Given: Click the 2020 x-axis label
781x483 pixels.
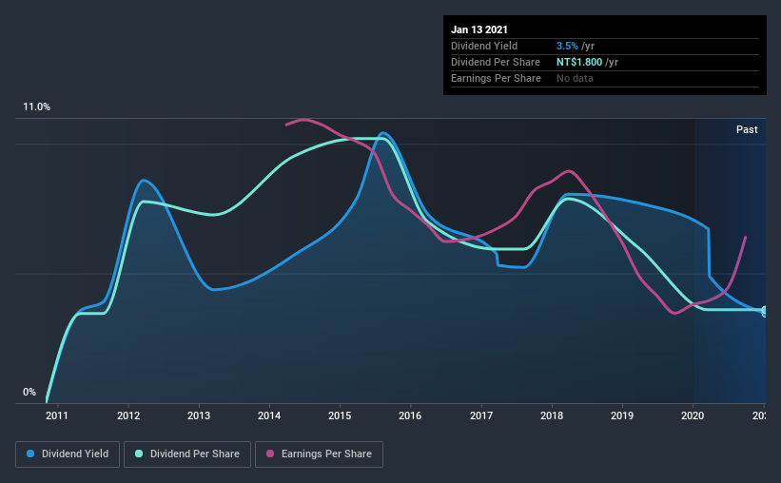Looking at the screenshot, I should 693,415.
